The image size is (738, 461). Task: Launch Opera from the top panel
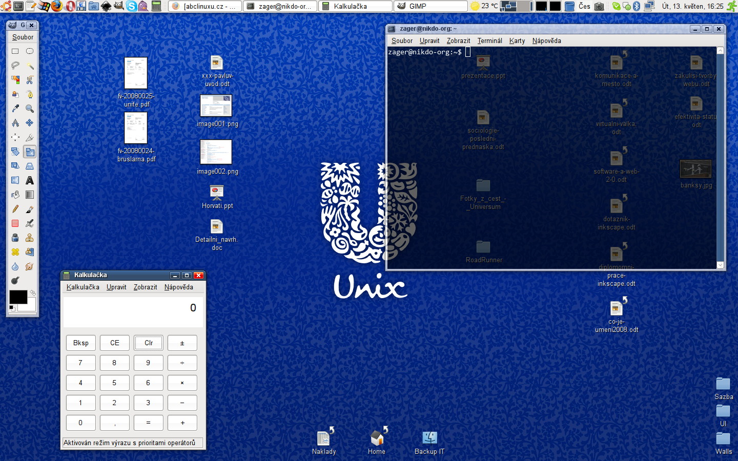70,6
